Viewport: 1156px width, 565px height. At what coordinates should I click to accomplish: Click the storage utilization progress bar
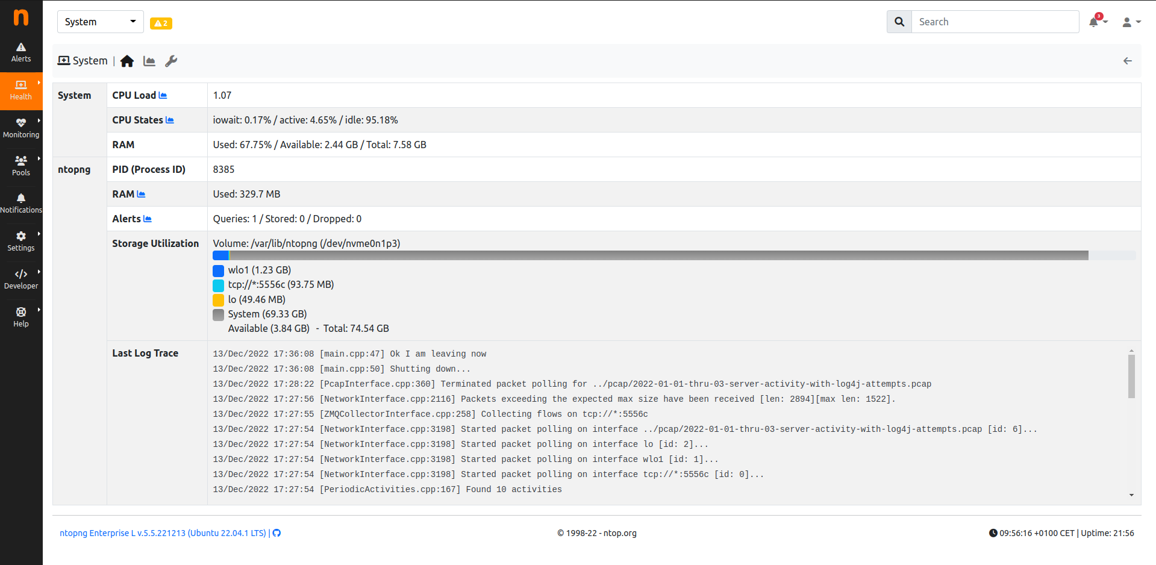[674, 255]
